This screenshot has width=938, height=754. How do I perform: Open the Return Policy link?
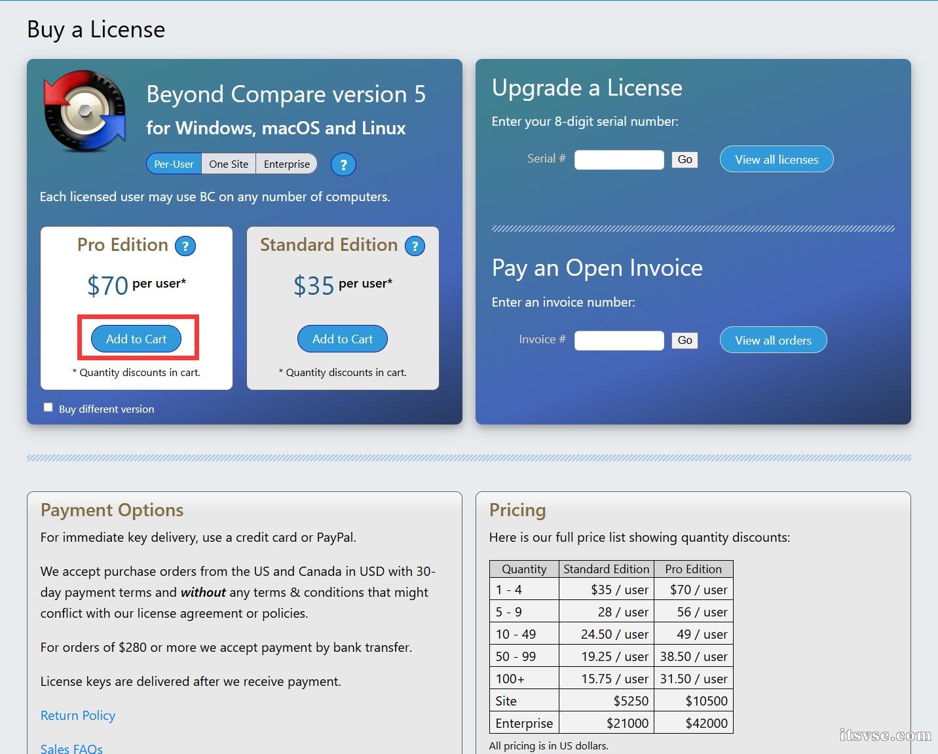tap(78, 715)
